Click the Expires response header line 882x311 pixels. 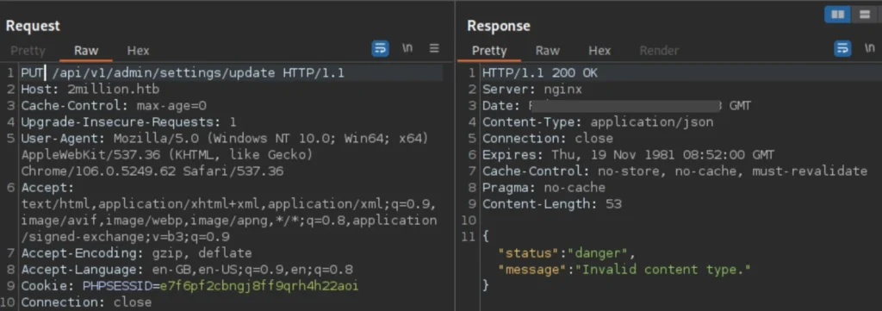[628, 155]
